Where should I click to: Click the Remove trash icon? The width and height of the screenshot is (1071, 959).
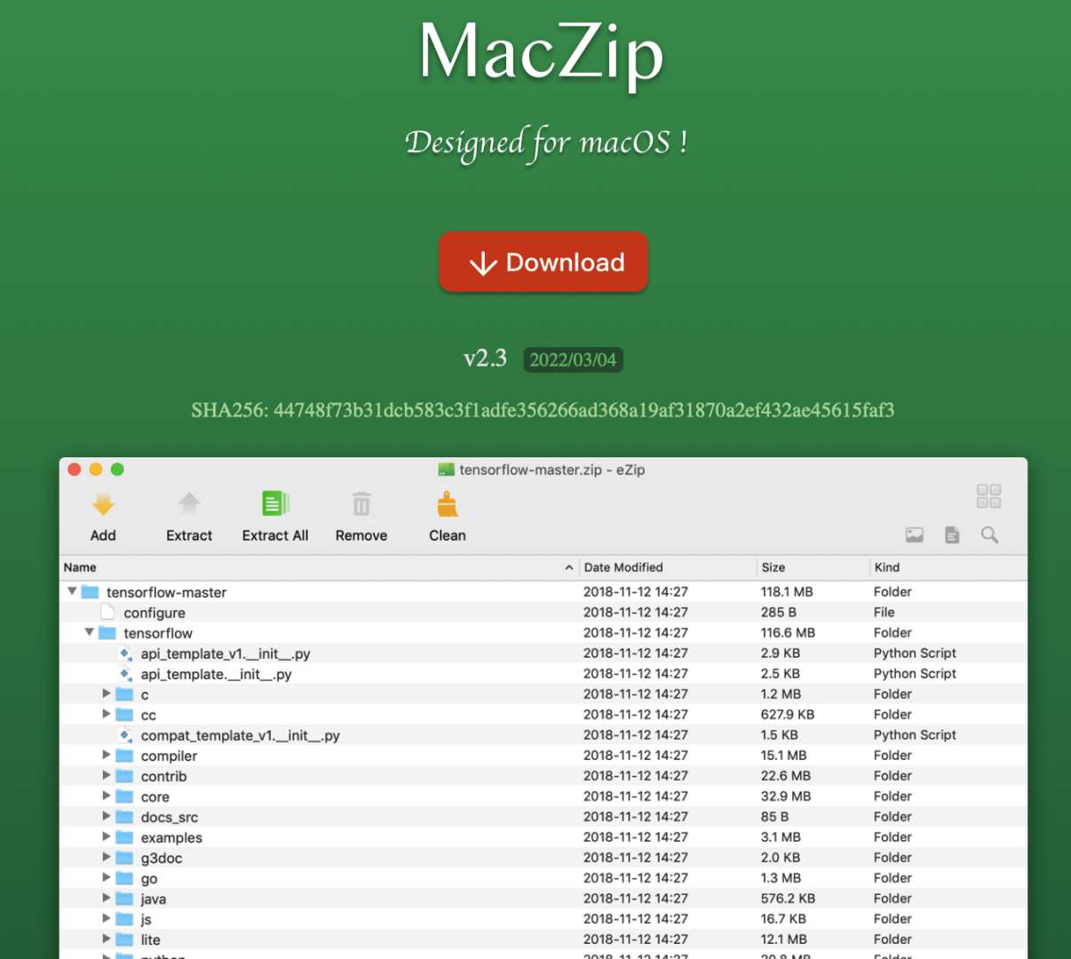tap(361, 505)
